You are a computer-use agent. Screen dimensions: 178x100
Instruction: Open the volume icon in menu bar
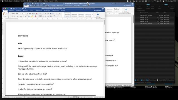point(149,1)
